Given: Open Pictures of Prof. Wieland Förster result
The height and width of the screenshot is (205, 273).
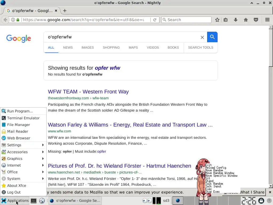Looking at the screenshot, I should (119, 166).
